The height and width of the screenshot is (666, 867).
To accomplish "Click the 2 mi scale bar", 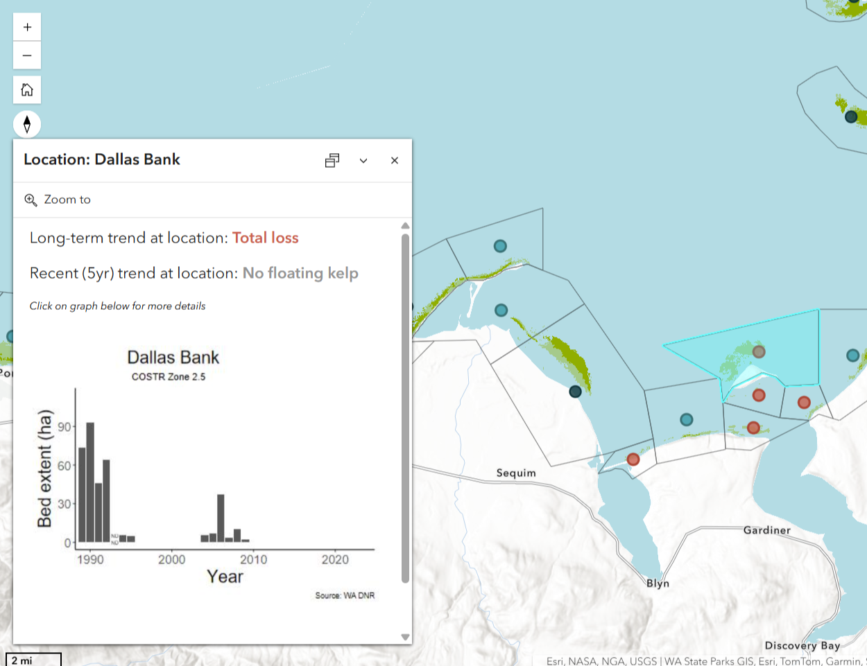I will (x=33, y=660).
